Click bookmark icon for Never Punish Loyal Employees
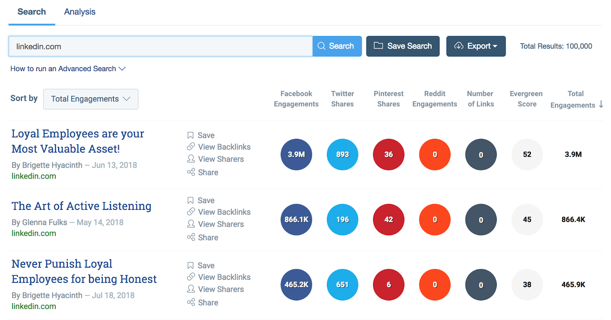This screenshot has height=320, width=611. pyautogui.click(x=190, y=265)
